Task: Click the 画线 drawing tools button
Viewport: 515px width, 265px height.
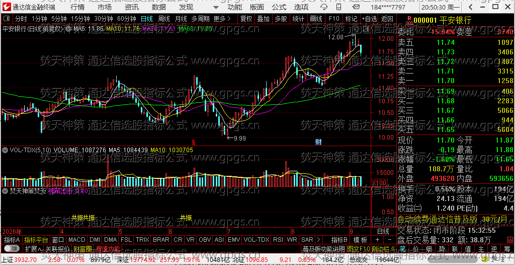Action: point(316,19)
